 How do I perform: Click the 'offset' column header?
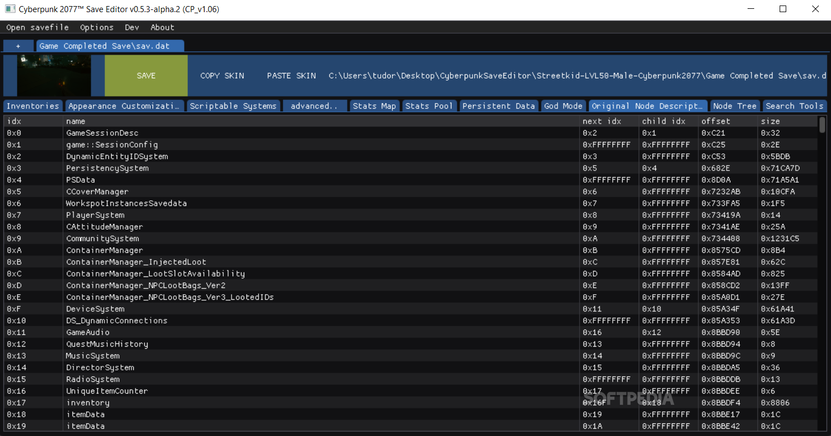pos(716,121)
